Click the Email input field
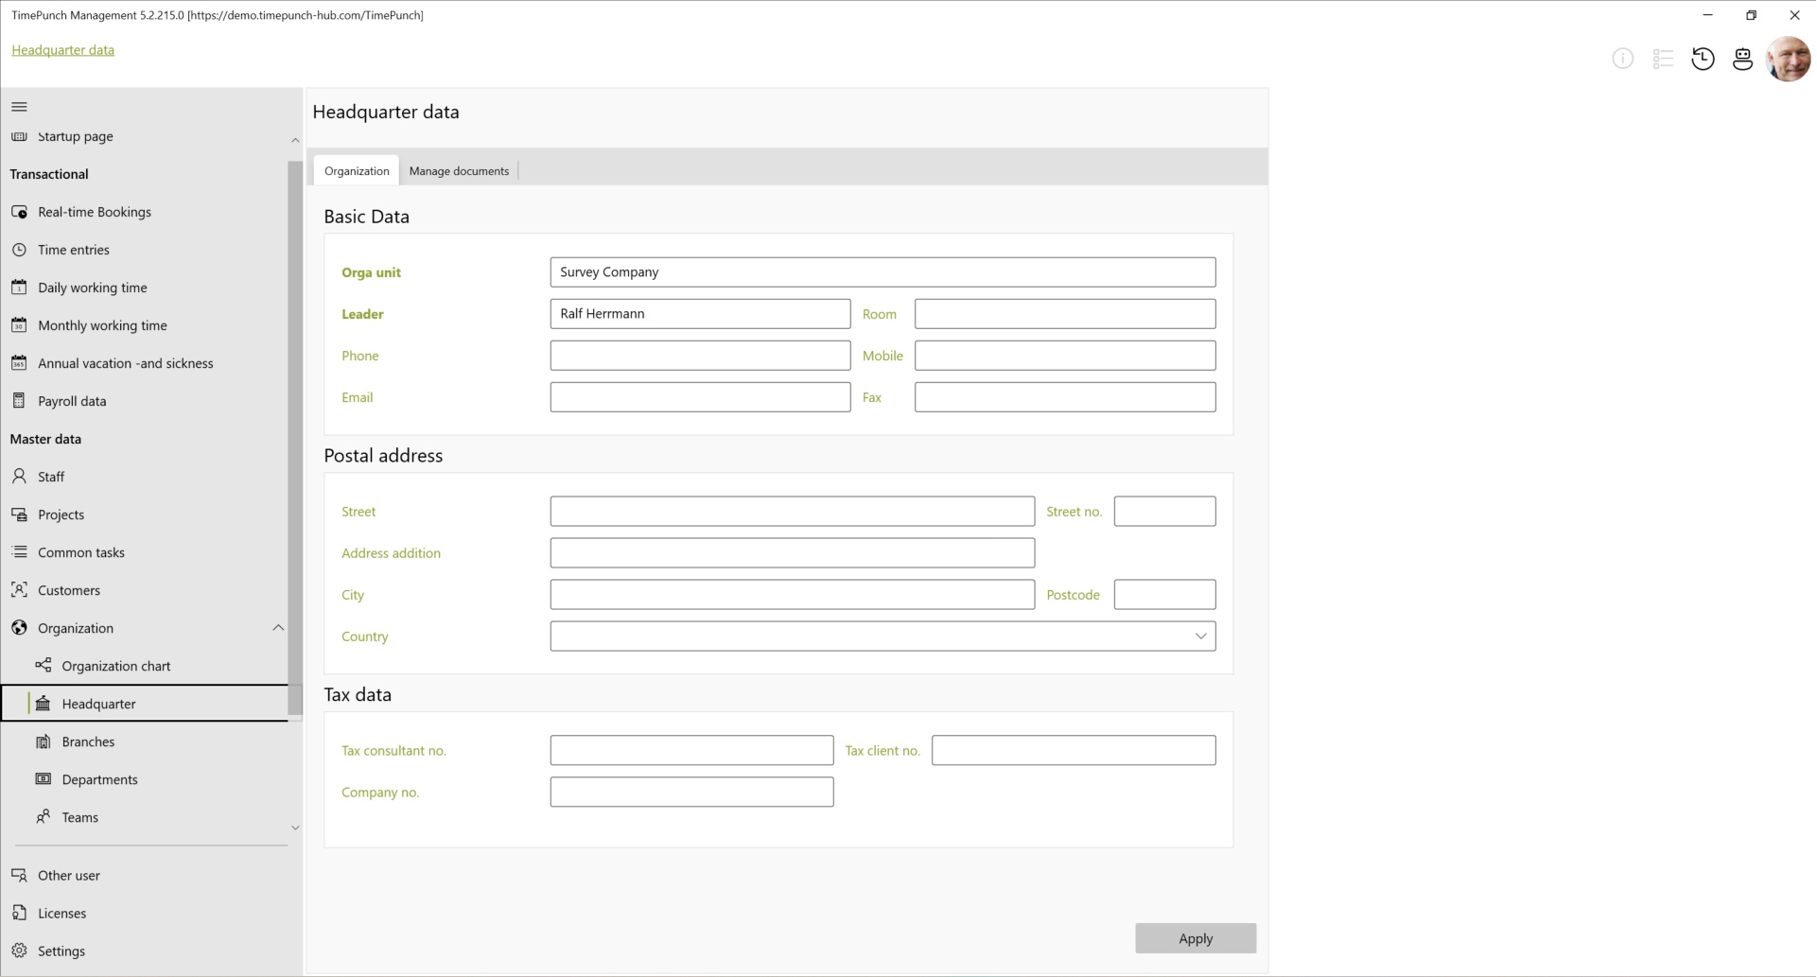1817x977 pixels. [x=700, y=397]
